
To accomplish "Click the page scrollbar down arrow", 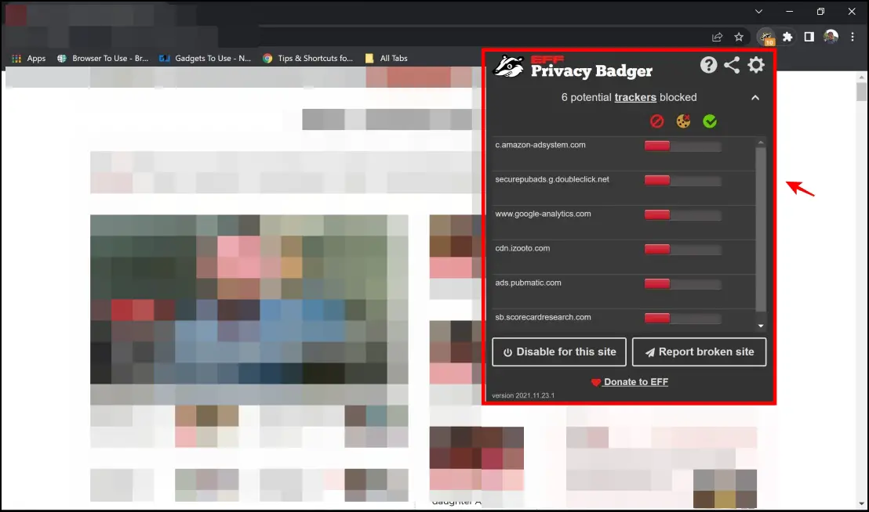I will (x=861, y=503).
